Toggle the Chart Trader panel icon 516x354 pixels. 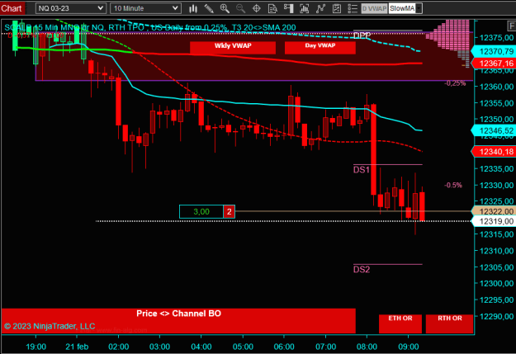(x=289, y=8)
